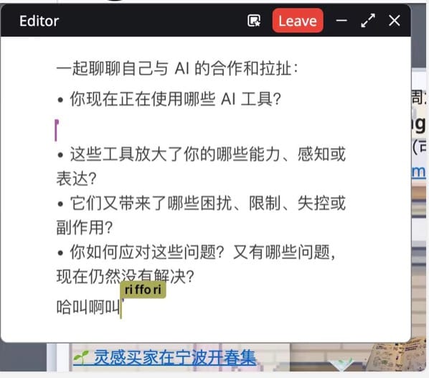This screenshot has width=429, height=378.
Task: Click the partially hidden blue link at right edge
Action: click(419, 172)
